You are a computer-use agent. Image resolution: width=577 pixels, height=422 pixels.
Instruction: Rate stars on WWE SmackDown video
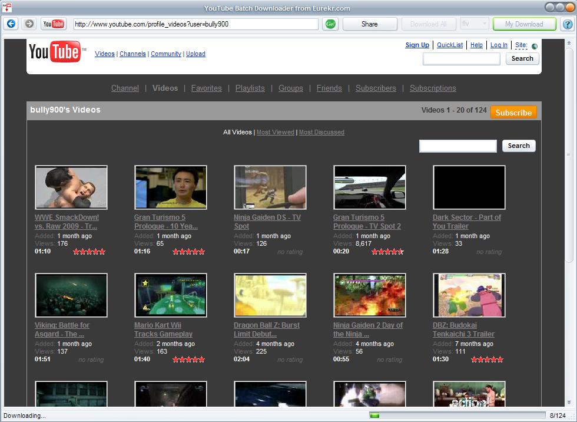tap(89, 252)
